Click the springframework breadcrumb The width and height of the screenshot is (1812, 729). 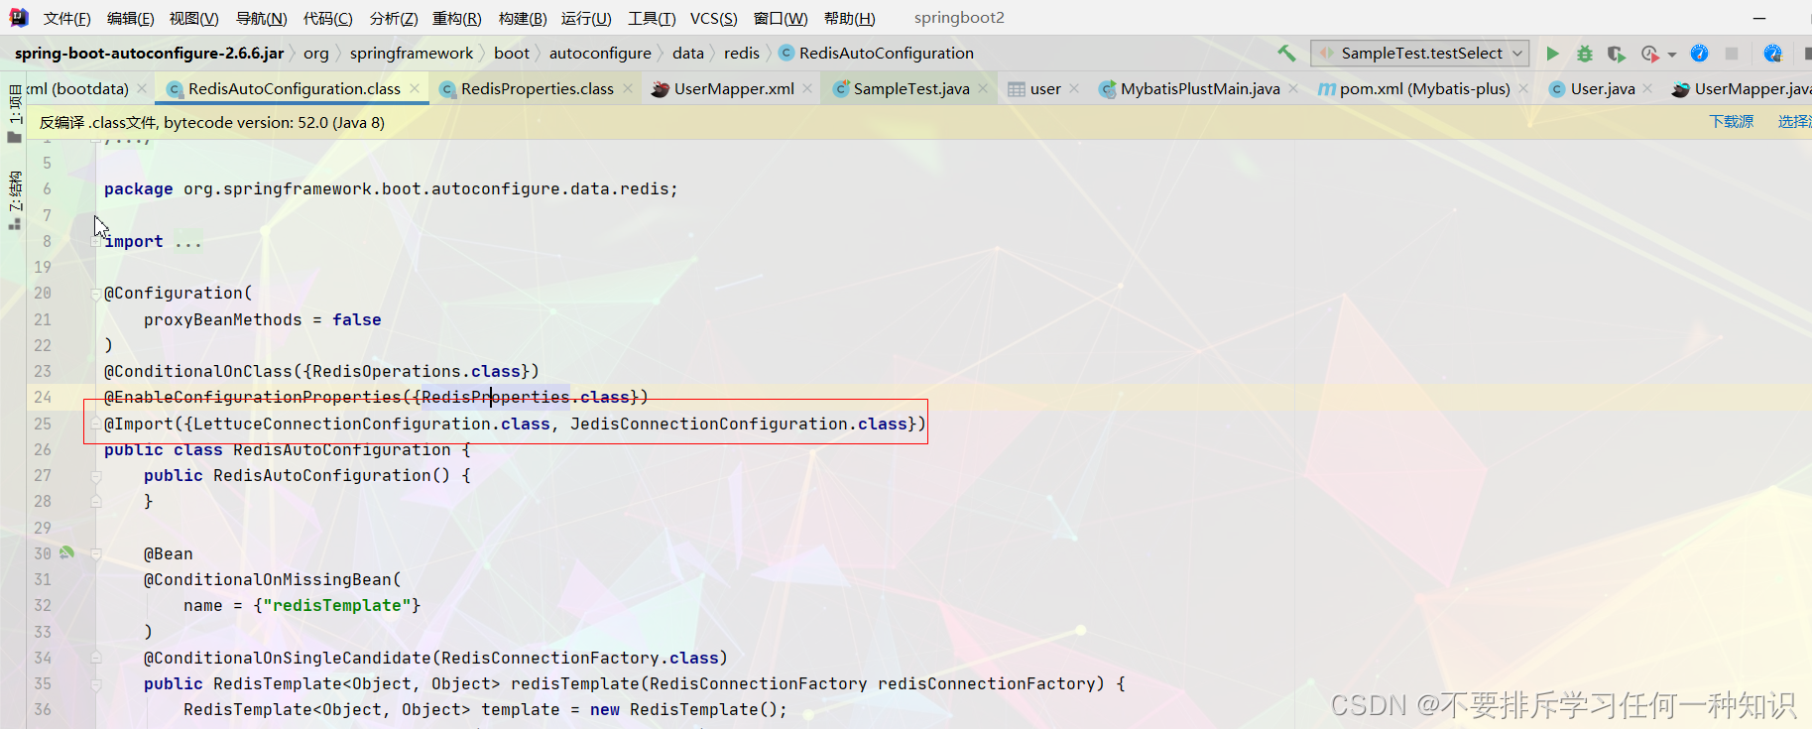point(412,54)
